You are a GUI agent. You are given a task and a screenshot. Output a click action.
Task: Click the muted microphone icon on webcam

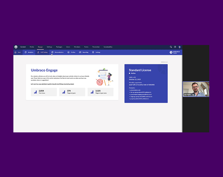(x=193, y=94)
